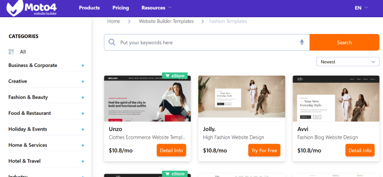Click Food & Restaurant category label
This screenshot has height=177, width=383.
[x=30, y=113]
